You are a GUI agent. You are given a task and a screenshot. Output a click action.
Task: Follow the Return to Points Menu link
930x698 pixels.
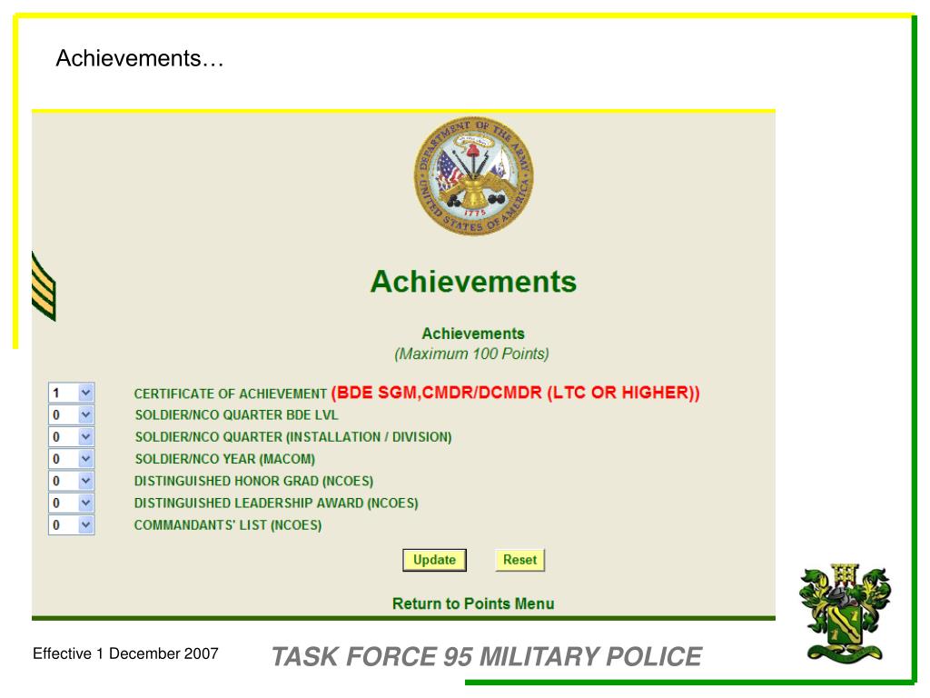(473, 603)
